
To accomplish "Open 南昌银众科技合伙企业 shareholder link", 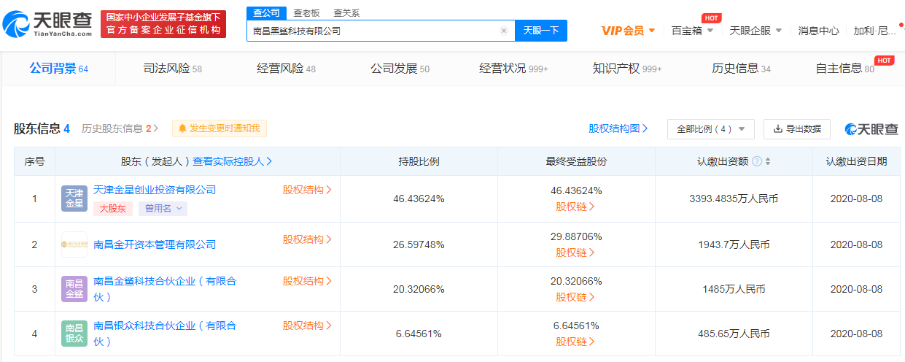I will coord(166,334).
